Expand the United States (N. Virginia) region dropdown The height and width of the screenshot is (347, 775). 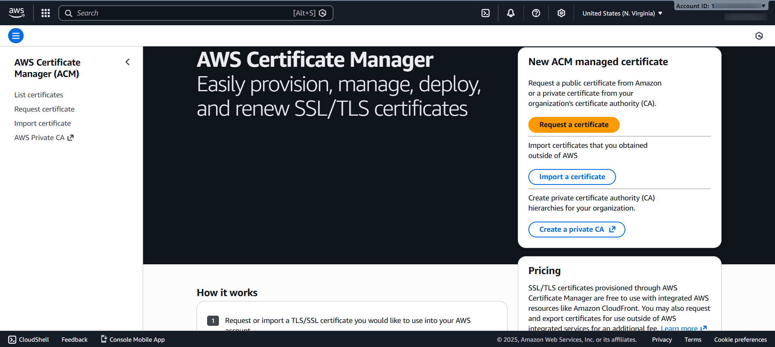click(622, 13)
